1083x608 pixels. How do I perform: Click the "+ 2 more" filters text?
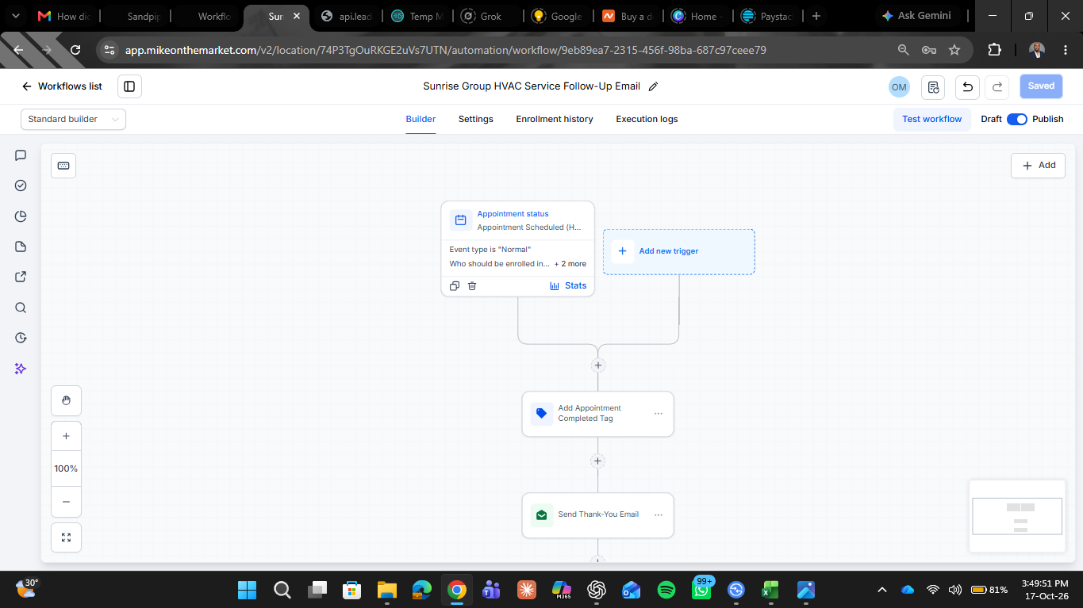(x=570, y=264)
